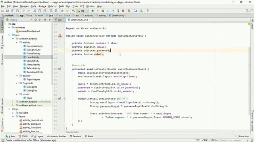Open the SDK Manager icon
This screenshot has width=254, height=142.
point(141,11)
